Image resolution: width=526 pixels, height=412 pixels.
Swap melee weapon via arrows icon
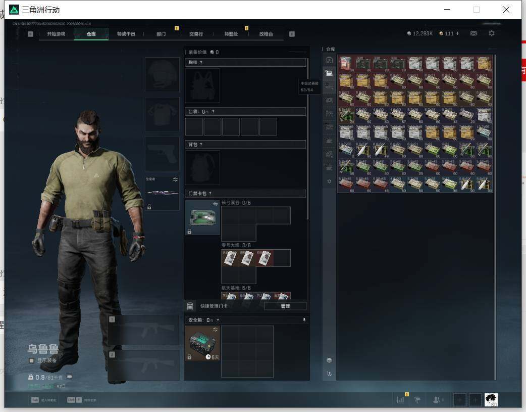click(x=175, y=179)
